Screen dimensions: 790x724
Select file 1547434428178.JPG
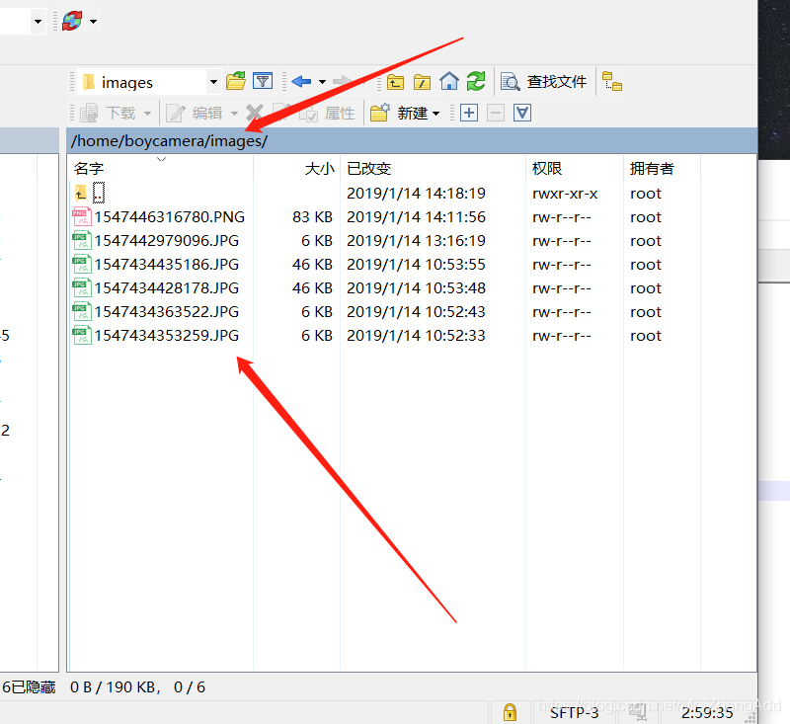tap(166, 287)
